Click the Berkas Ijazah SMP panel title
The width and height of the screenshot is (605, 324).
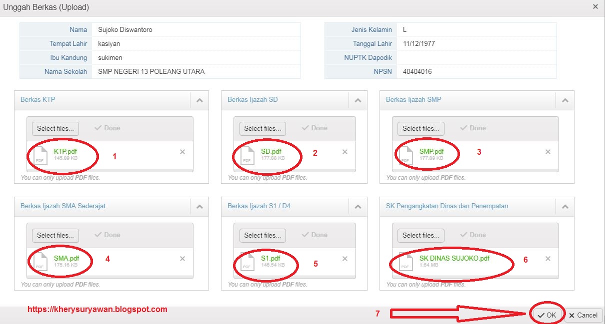413,99
